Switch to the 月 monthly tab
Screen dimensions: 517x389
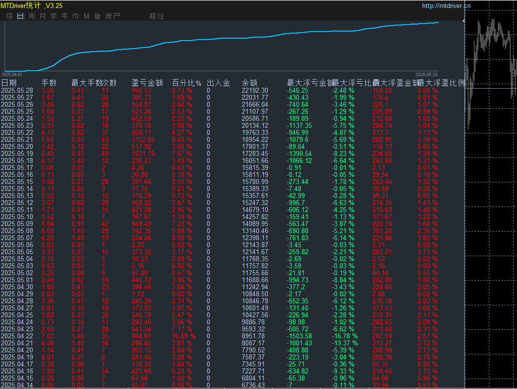click(43, 16)
